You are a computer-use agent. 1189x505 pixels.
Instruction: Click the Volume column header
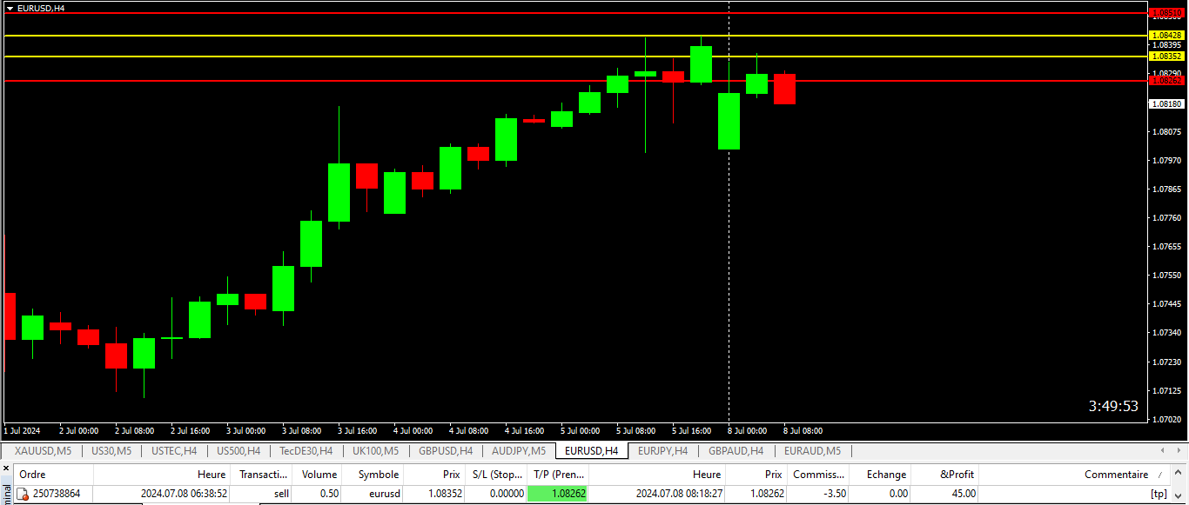pos(319,475)
